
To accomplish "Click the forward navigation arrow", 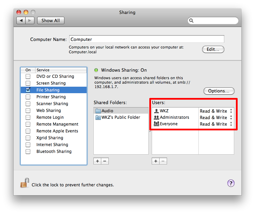I will pyautogui.click(x=30, y=20).
